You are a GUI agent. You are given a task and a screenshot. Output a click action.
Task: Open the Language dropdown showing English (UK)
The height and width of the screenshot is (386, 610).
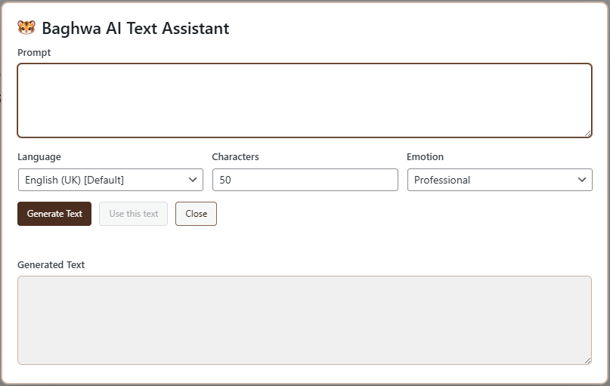click(110, 180)
